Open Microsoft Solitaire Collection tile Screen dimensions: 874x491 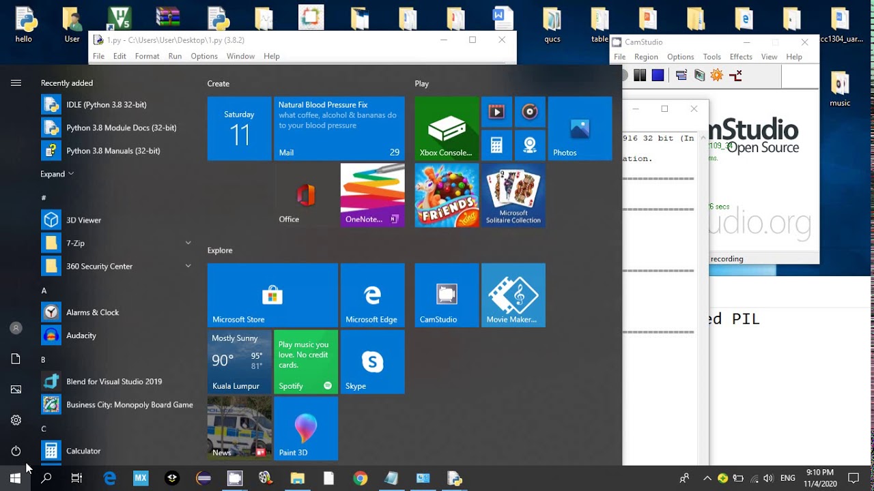[x=513, y=195]
